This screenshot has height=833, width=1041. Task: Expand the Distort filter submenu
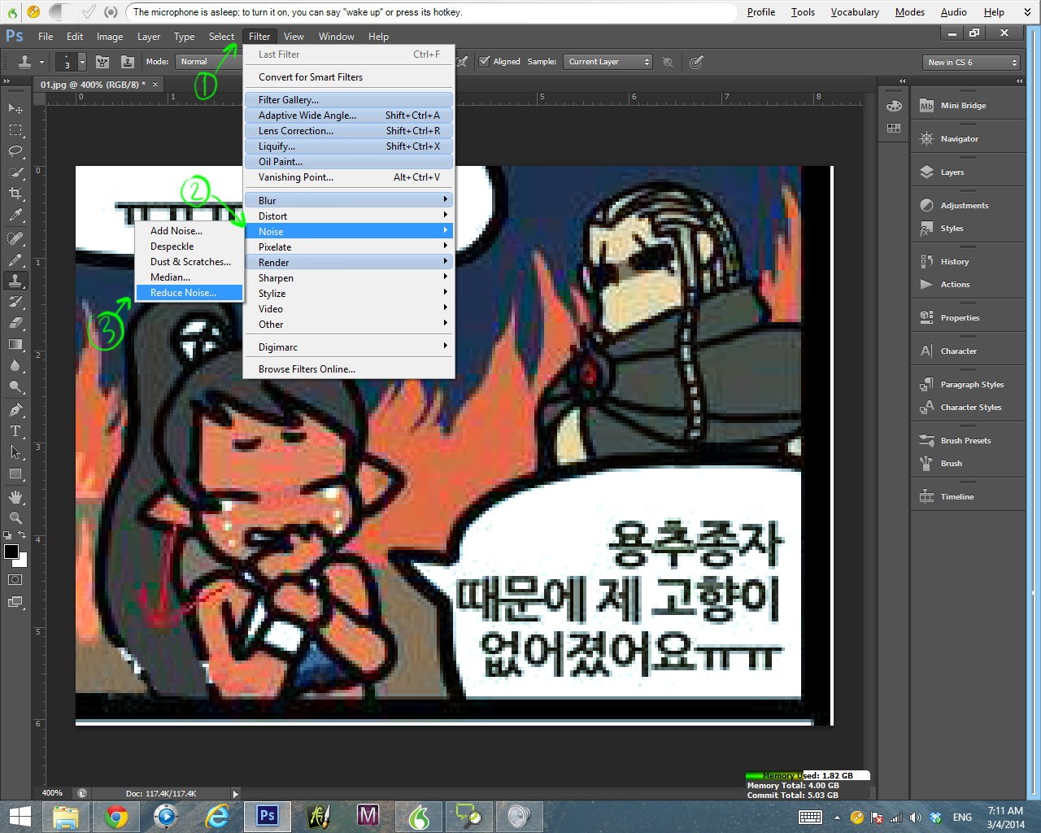point(348,216)
